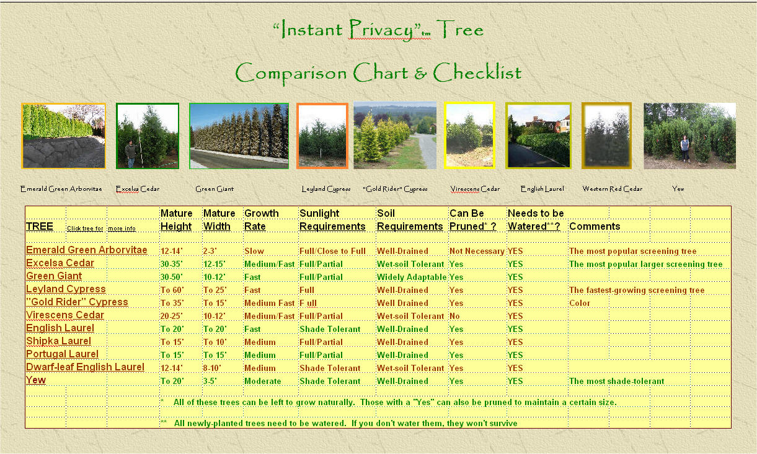Click Virescens Cedar pruning cell "No"
Viewport: 757px width, 454px height.
(x=456, y=316)
